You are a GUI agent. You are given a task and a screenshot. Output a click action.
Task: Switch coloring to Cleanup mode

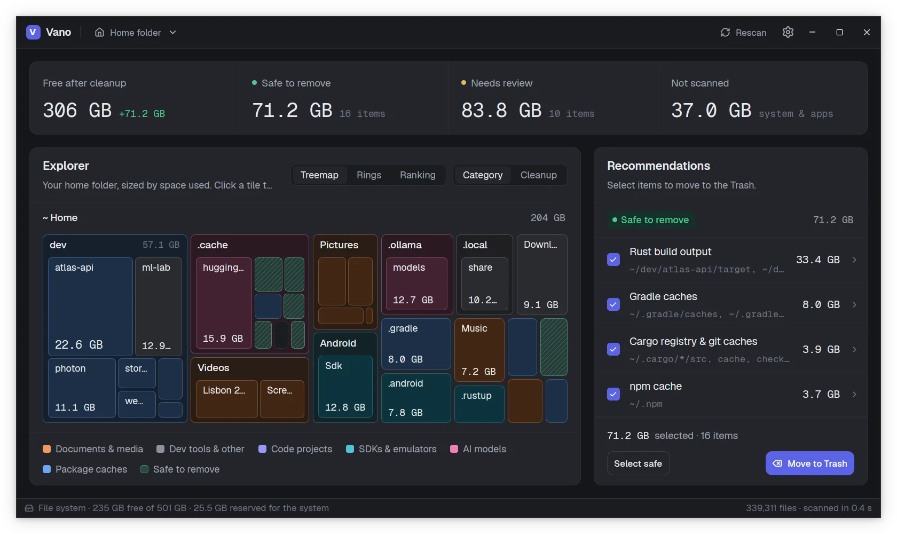[x=538, y=175]
